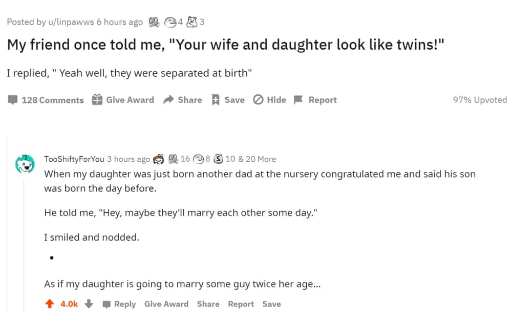Image resolution: width=512 pixels, height=324 pixels.
Task: Click the Reply bubble icon under comment
Action: (x=106, y=305)
